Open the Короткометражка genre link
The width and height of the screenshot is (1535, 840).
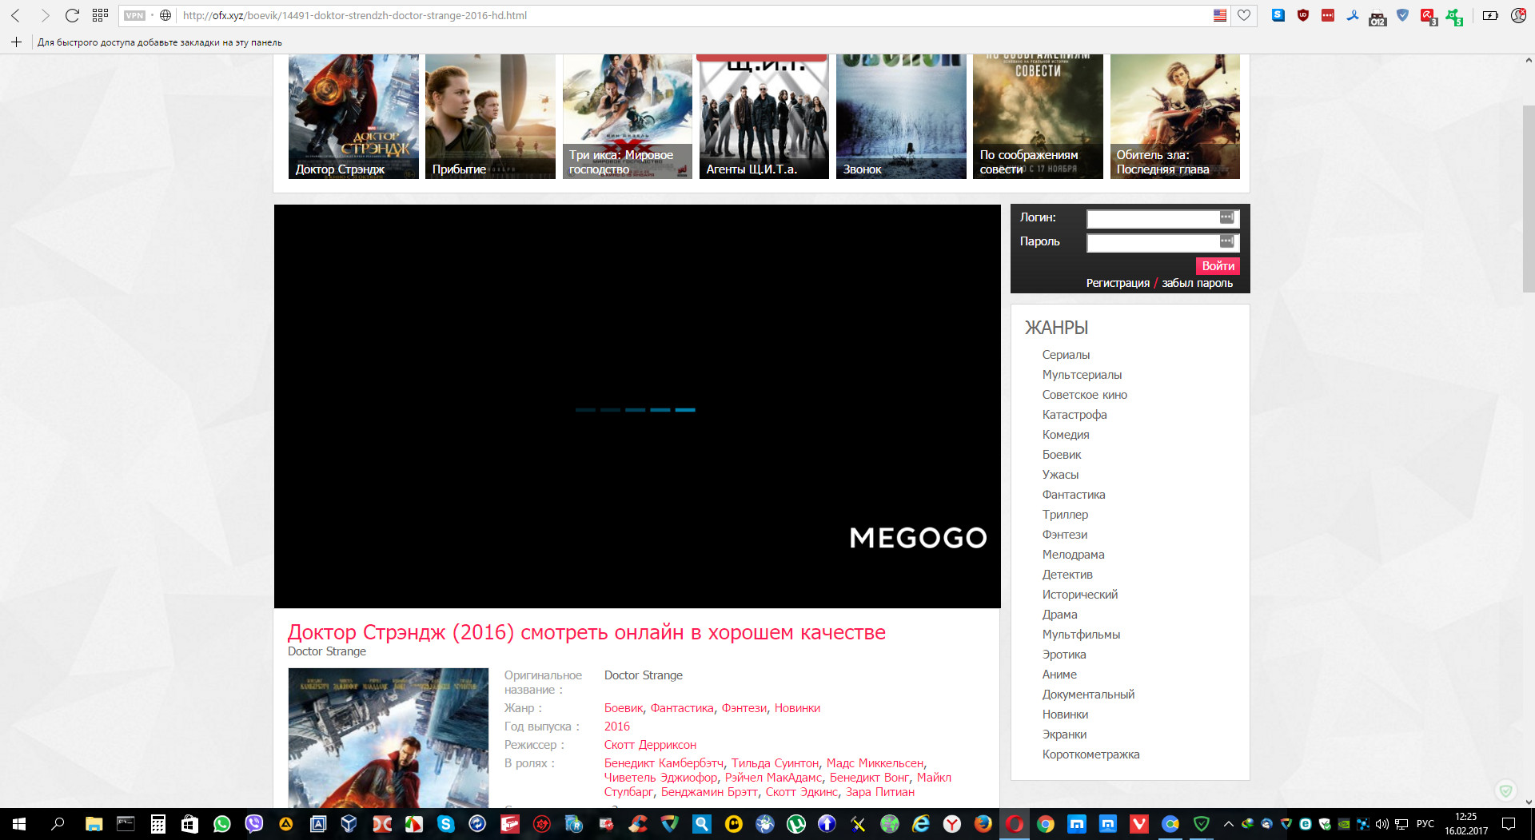(x=1090, y=754)
